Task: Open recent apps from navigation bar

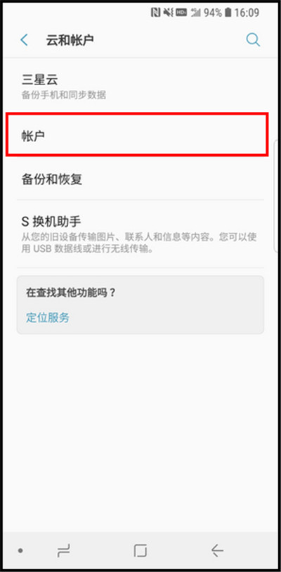Action: (63, 550)
